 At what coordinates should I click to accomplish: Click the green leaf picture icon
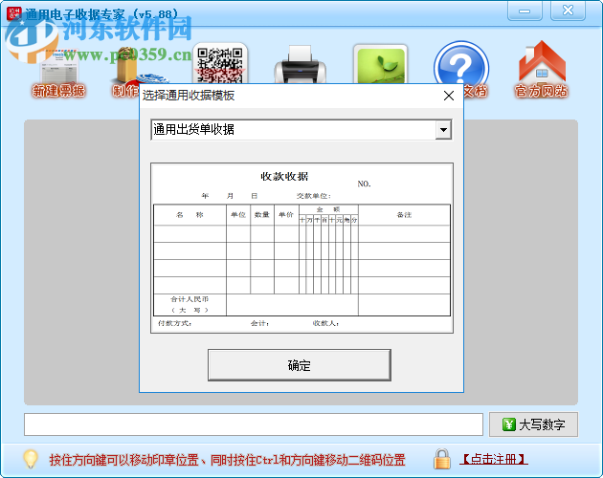380,65
